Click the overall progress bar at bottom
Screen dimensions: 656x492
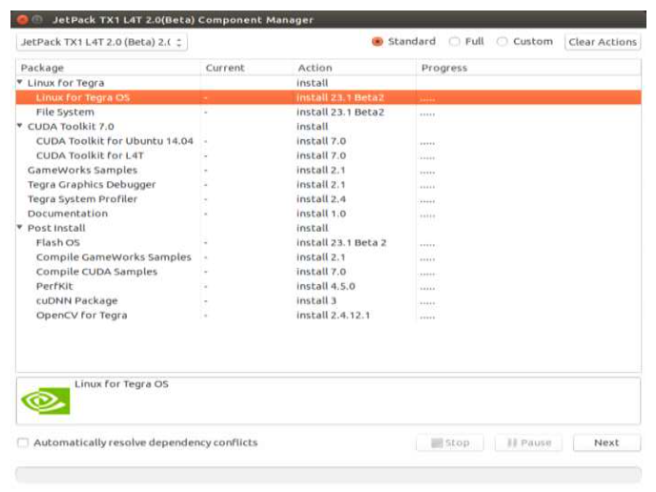328,475
